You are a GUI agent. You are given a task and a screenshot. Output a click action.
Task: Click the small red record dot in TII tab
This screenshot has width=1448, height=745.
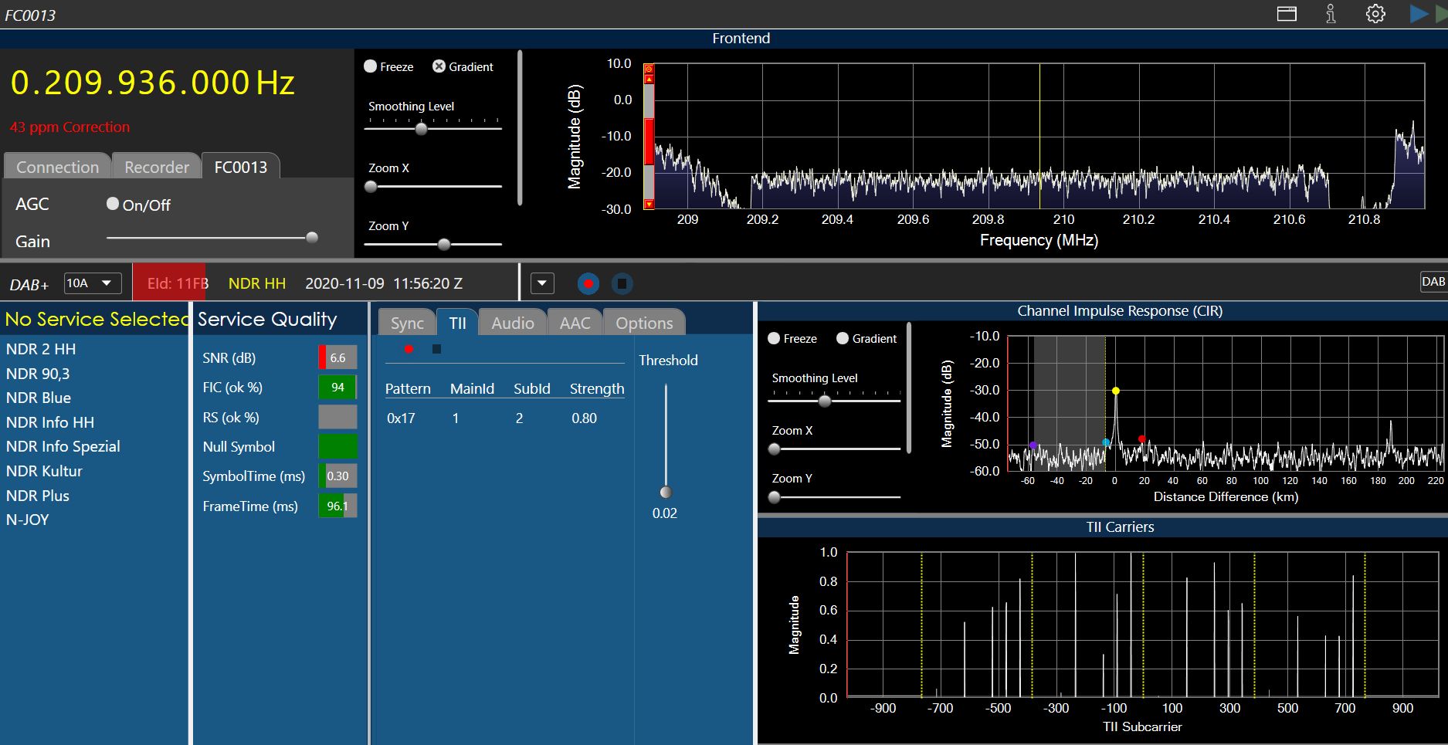(x=409, y=349)
